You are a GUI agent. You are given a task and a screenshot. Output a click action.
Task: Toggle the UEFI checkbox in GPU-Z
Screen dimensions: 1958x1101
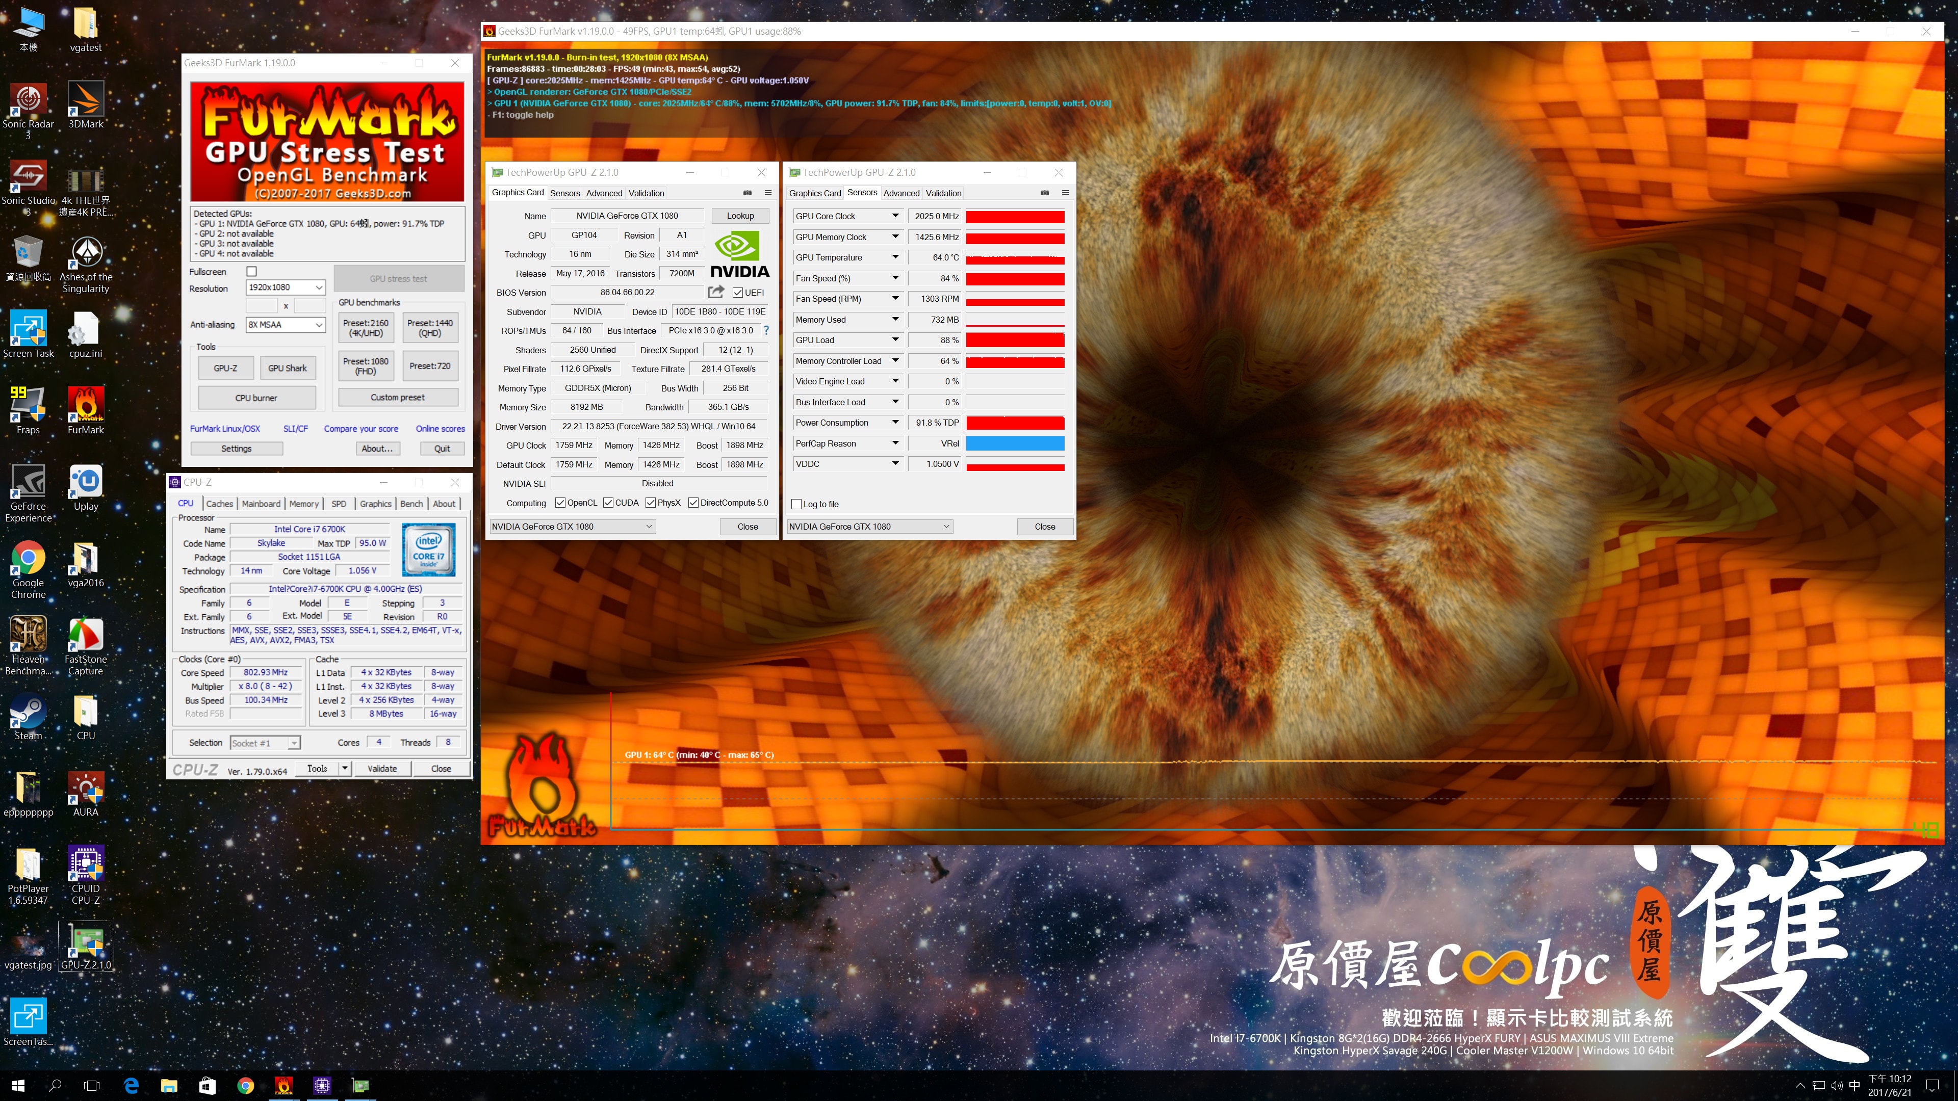737,293
